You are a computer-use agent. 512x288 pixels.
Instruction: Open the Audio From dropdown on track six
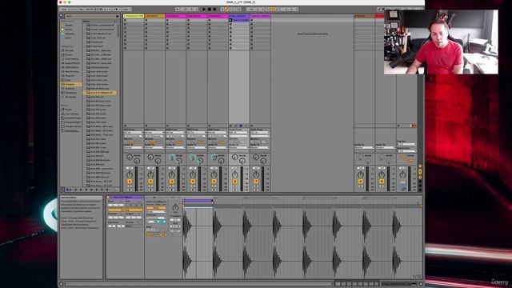click(x=238, y=133)
